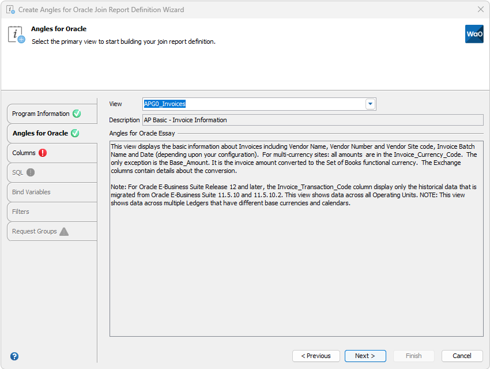Click the warning triangle beside Request Groups

click(64, 231)
